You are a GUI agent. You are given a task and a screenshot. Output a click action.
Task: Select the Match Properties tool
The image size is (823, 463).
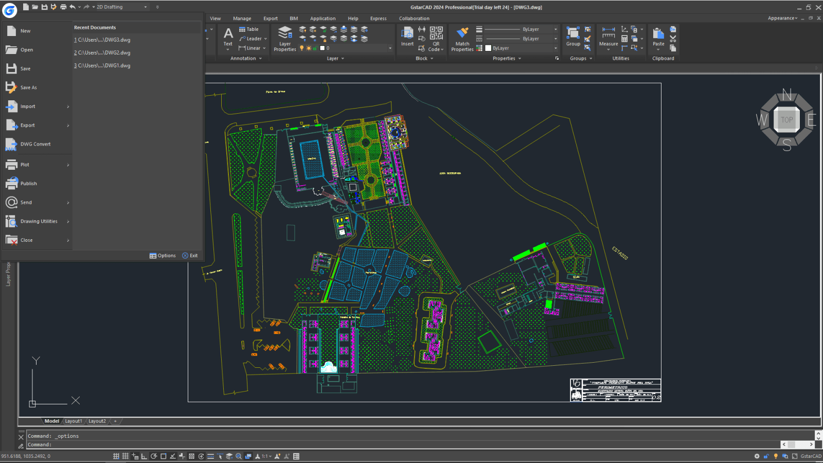(x=461, y=36)
